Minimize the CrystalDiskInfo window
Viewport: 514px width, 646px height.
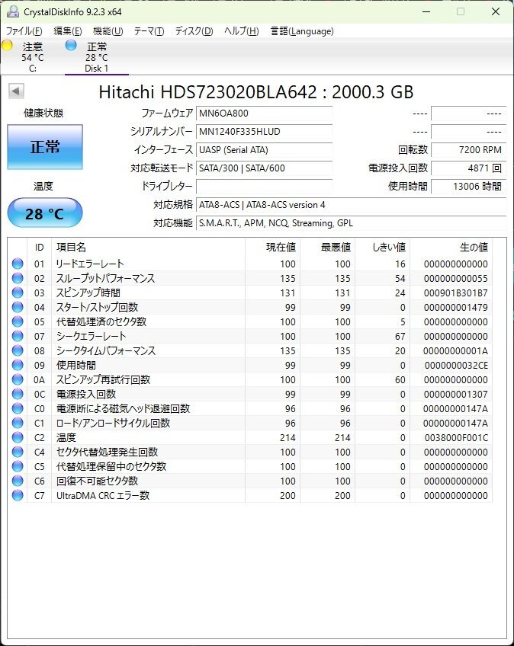426,11
